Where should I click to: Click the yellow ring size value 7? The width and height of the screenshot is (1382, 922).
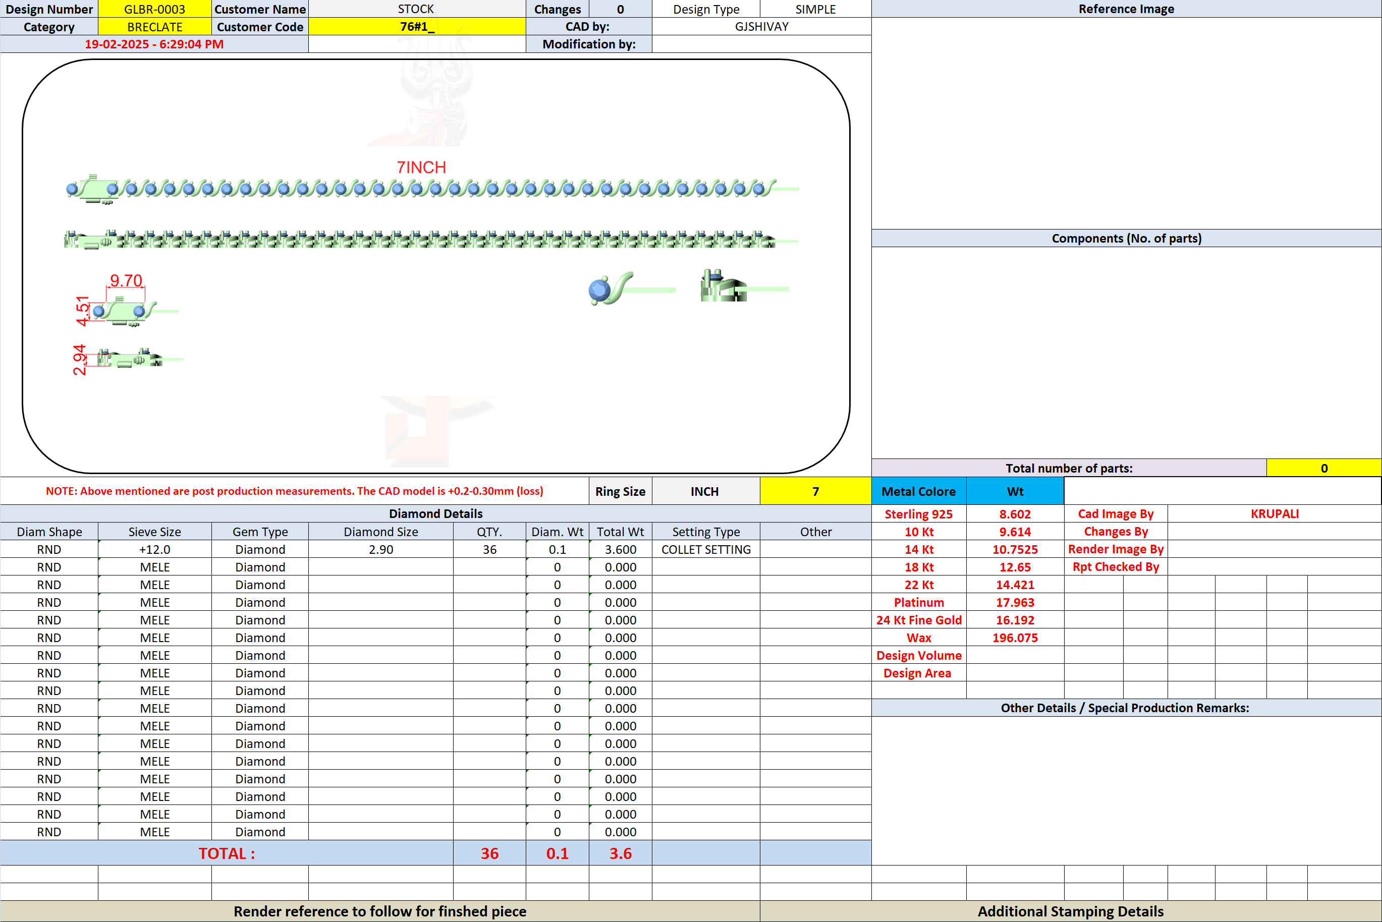coord(816,491)
